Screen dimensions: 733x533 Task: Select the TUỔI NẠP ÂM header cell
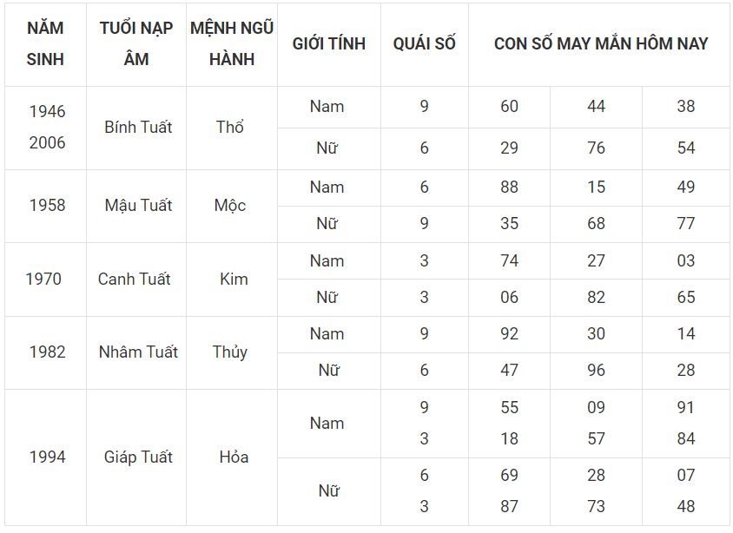pos(136,43)
